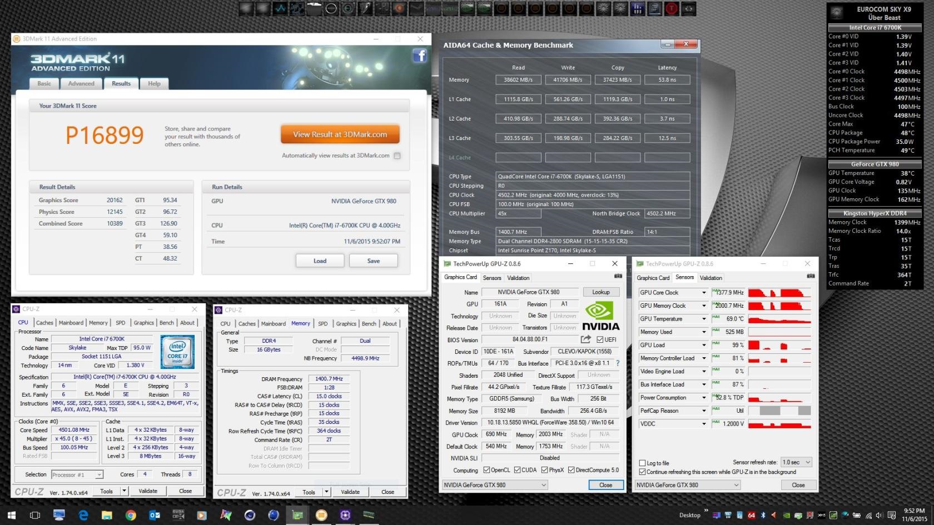Open File Explorer from the taskbar
Viewport: 934px width, 525px height.
click(107, 515)
